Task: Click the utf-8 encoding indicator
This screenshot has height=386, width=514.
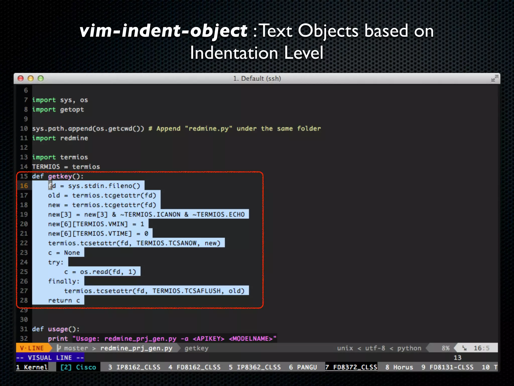Action: tap(375, 348)
